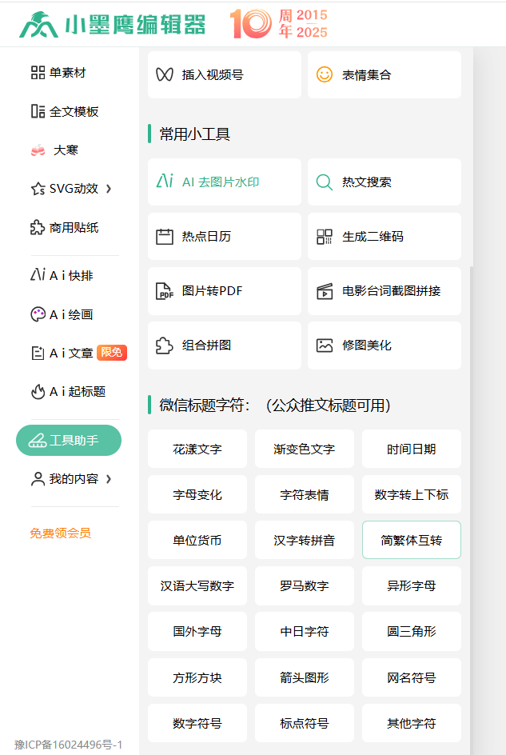Click the 热点日历 calendar icon

[x=165, y=237]
